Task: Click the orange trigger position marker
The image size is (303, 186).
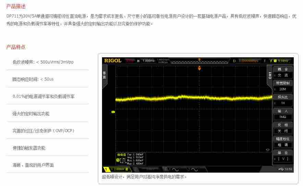Action: pos(199,68)
